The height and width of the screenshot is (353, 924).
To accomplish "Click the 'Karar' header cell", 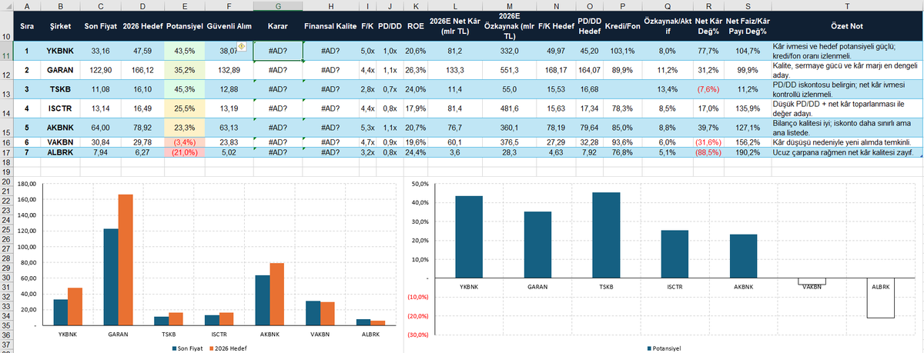I will (x=277, y=25).
